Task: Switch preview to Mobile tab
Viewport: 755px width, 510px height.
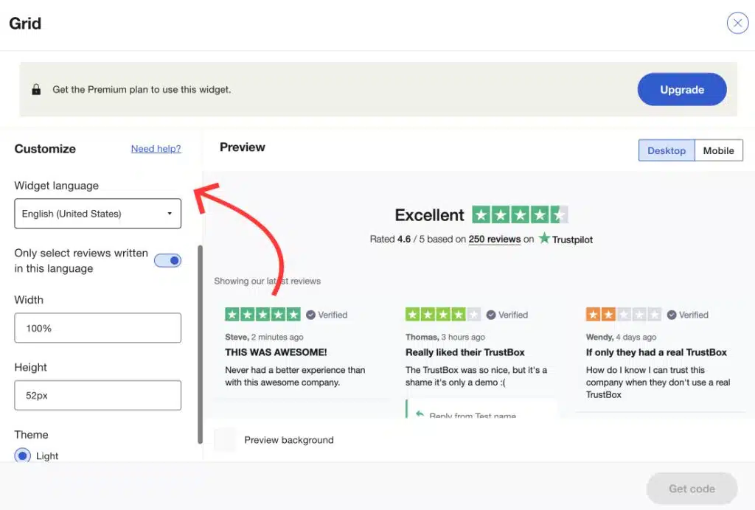Action: [718, 150]
